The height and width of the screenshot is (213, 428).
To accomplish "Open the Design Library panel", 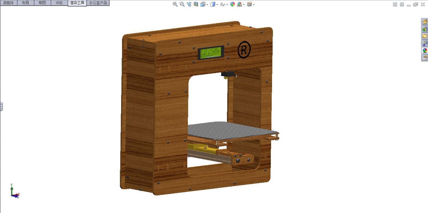I will point(425,29).
